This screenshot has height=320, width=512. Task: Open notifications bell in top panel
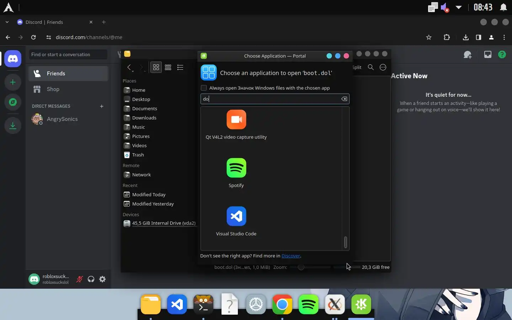point(503,7)
